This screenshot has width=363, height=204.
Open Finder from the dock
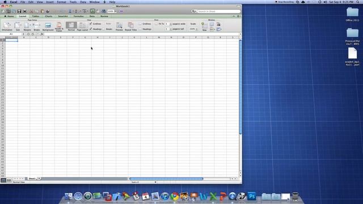68,196
